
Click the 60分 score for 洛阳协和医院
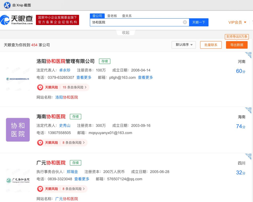coord(241,71)
